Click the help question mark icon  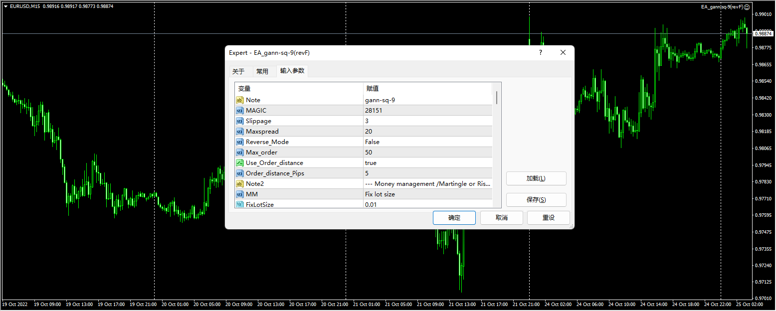540,53
